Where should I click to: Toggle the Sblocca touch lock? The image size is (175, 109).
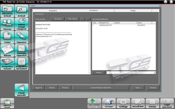[x=7, y=103]
